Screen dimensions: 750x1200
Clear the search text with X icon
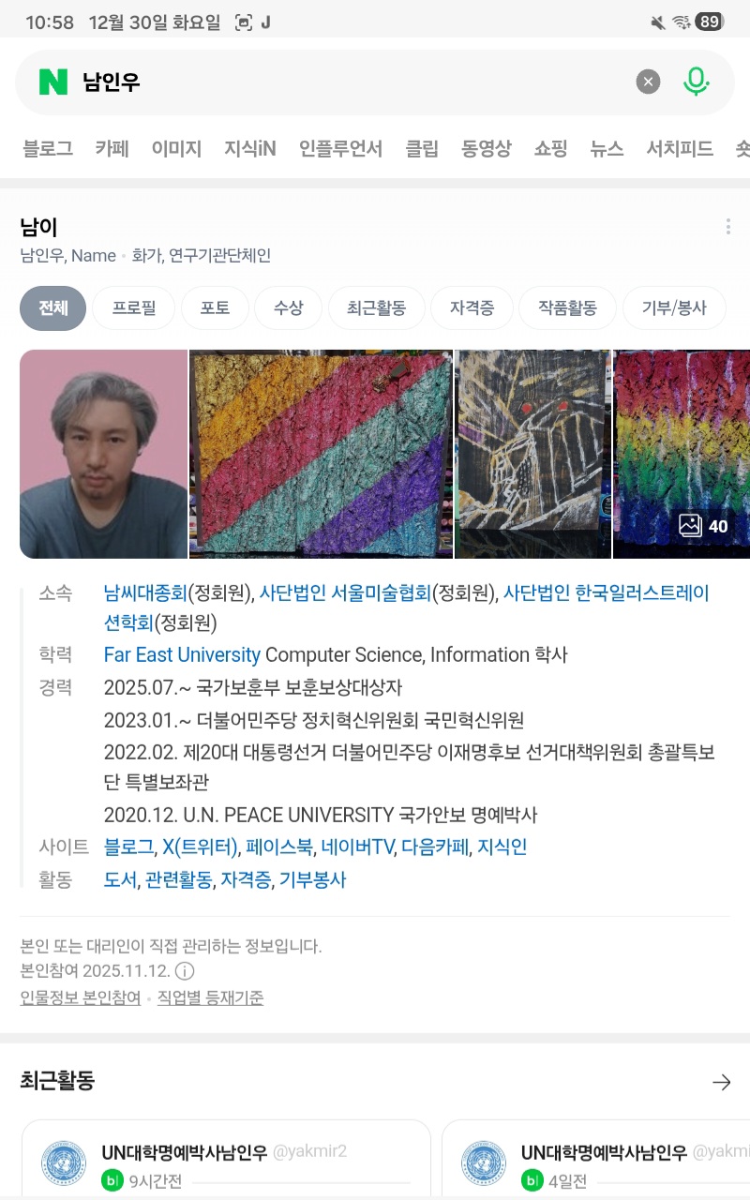coord(648,82)
